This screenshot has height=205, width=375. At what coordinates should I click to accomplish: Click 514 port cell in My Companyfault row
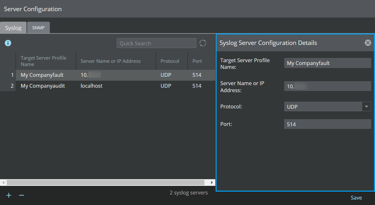pyautogui.click(x=201, y=75)
